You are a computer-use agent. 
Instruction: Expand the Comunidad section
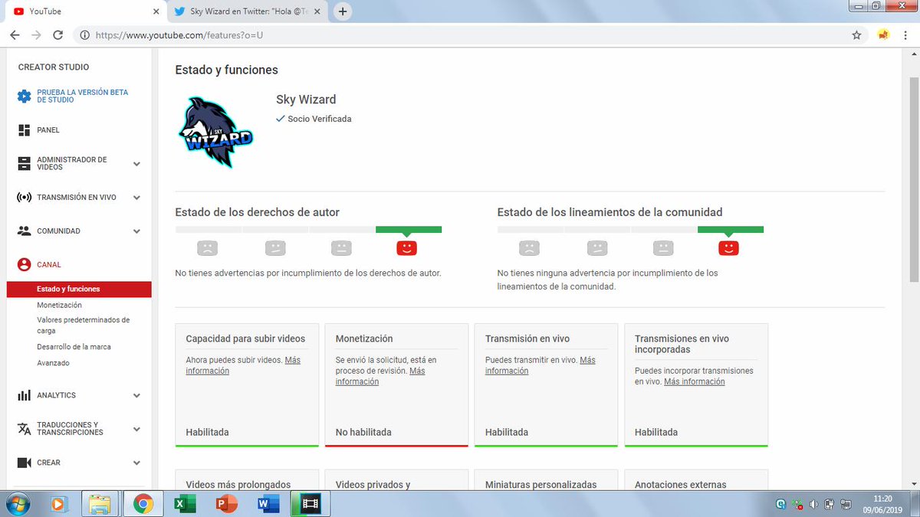point(136,231)
